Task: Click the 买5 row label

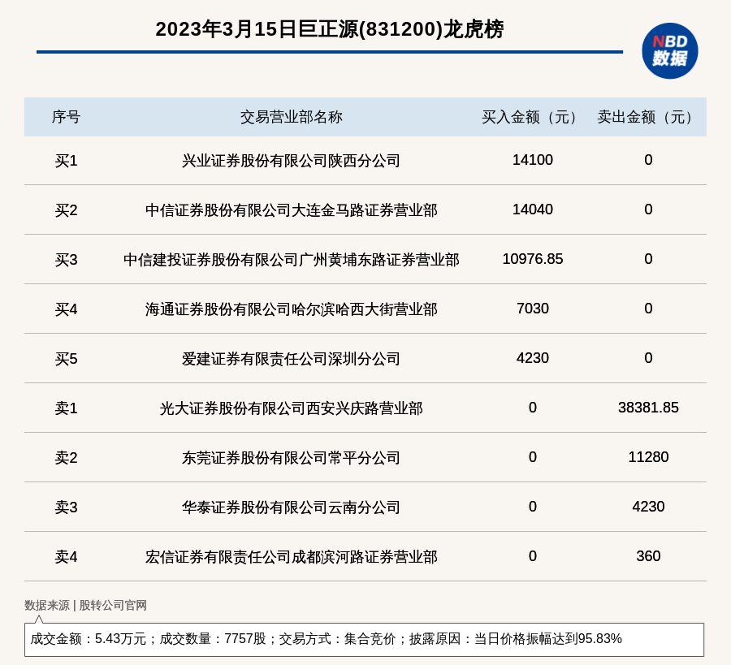Action: click(x=66, y=359)
